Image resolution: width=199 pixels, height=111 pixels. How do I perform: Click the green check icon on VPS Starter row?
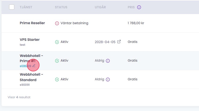[x=57, y=42]
